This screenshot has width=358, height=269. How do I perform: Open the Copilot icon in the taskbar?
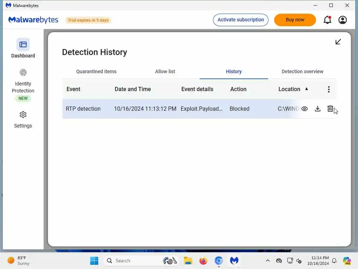[x=347, y=261]
